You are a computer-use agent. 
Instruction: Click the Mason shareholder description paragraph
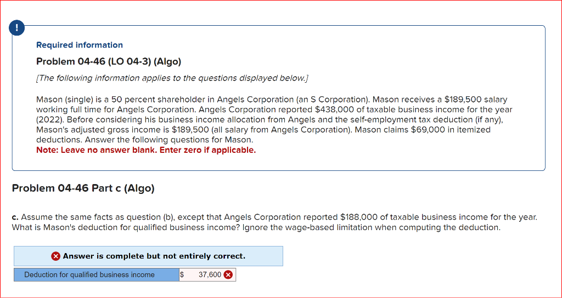tap(272, 119)
